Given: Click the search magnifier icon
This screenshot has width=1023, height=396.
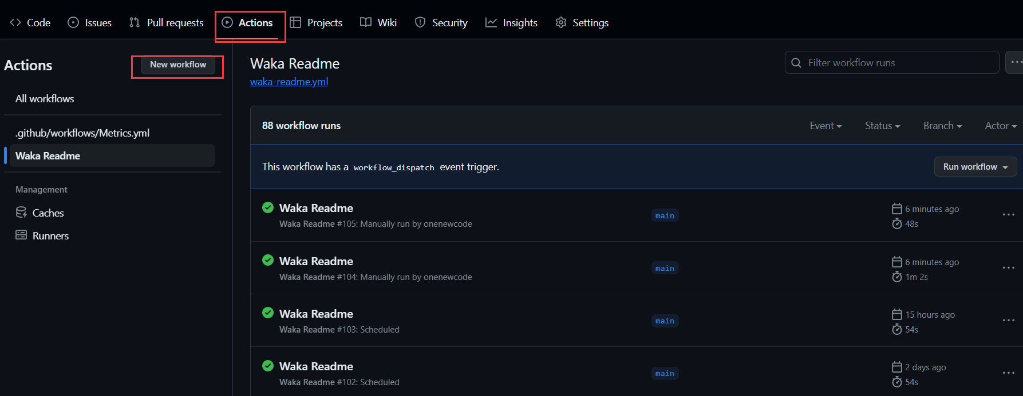Looking at the screenshot, I should tap(796, 63).
